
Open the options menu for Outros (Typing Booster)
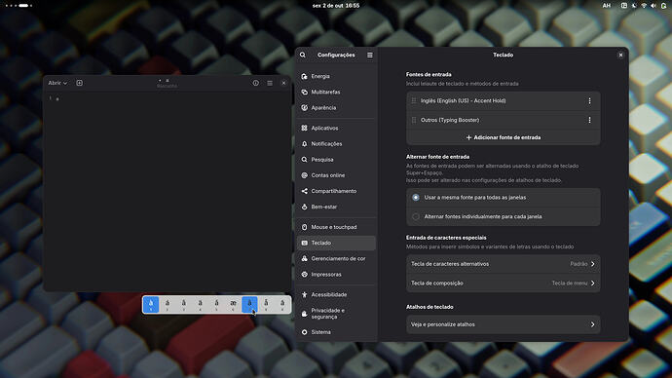click(590, 120)
